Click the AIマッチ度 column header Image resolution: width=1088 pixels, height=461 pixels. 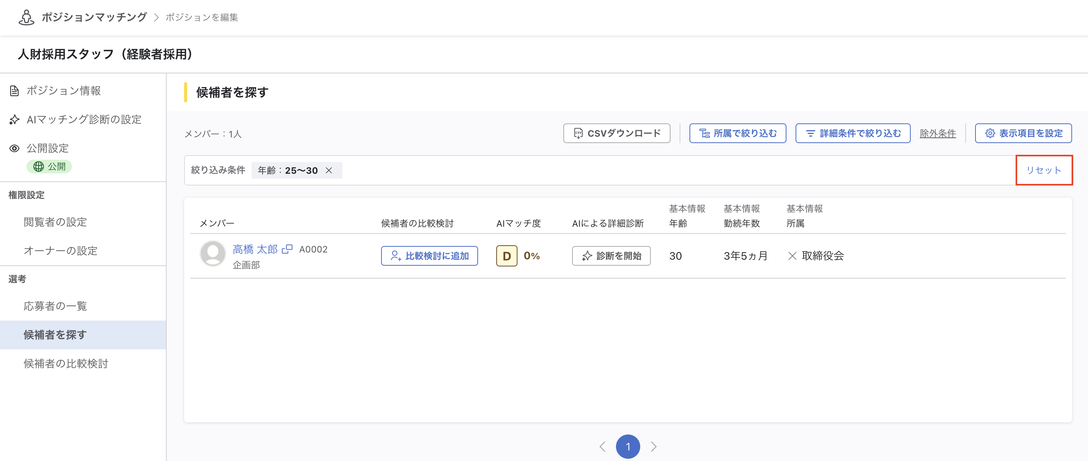(519, 223)
